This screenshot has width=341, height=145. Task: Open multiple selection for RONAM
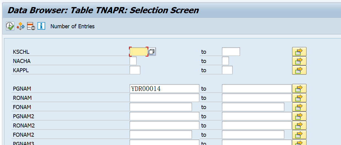[299, 98]
